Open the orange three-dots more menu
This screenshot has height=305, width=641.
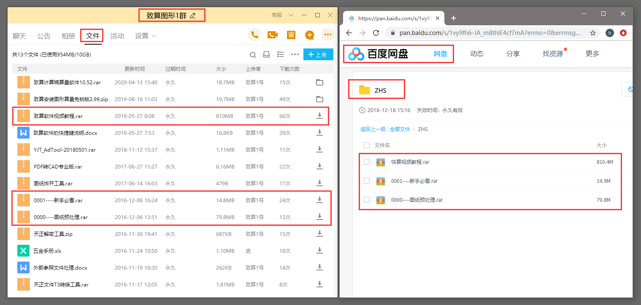click(x=328, y=35)
